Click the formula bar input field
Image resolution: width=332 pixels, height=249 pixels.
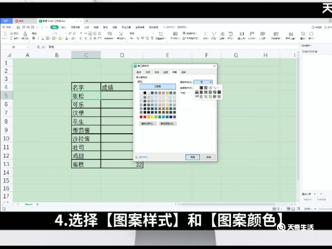172,47
